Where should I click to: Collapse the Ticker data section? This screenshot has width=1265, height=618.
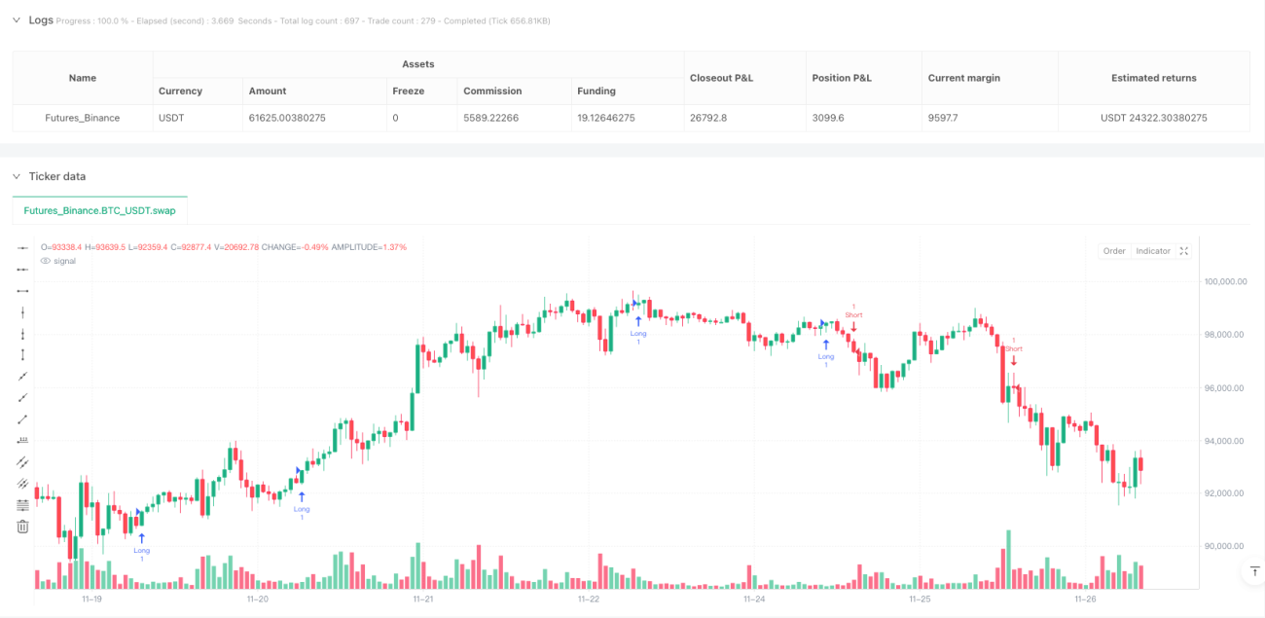17,176
